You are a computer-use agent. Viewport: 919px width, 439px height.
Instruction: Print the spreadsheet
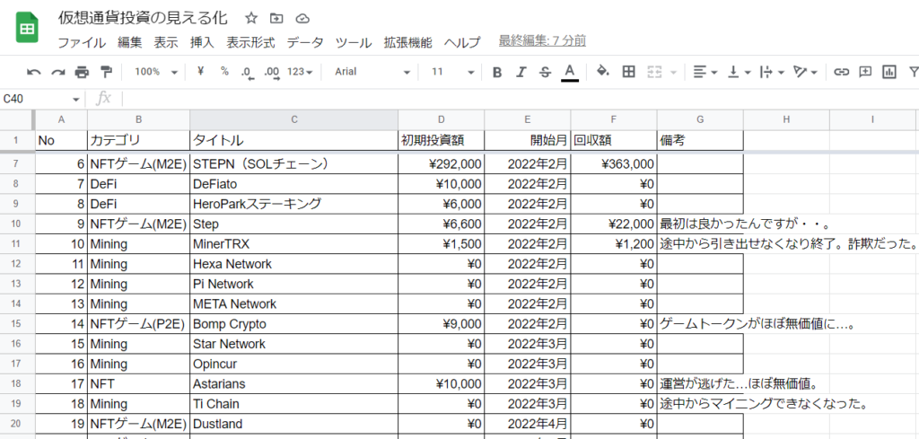(x=82, y=72)
